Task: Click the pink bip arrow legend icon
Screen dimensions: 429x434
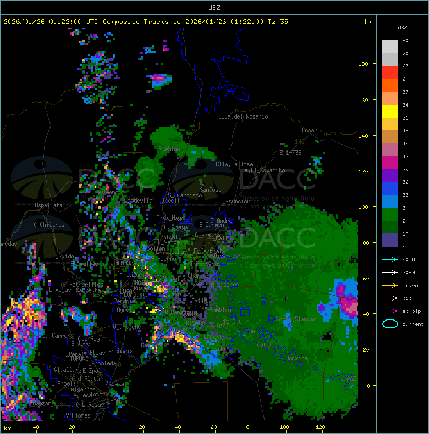Action: [390, 298]
